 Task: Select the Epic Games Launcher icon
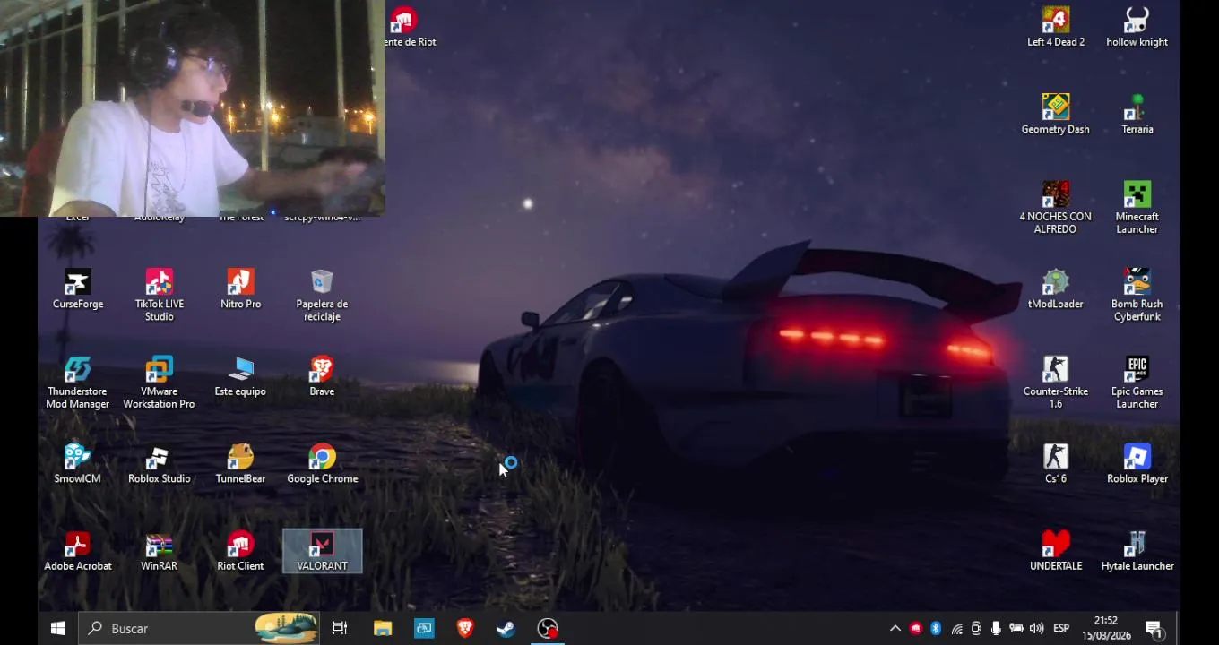1137,383
